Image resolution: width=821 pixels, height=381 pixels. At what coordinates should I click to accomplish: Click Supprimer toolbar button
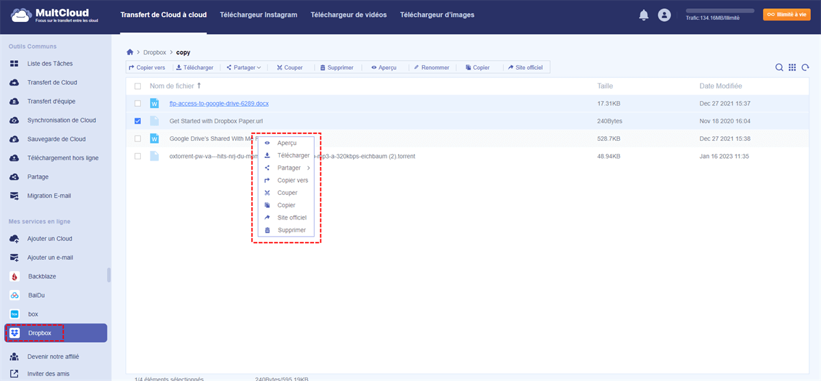337,68
